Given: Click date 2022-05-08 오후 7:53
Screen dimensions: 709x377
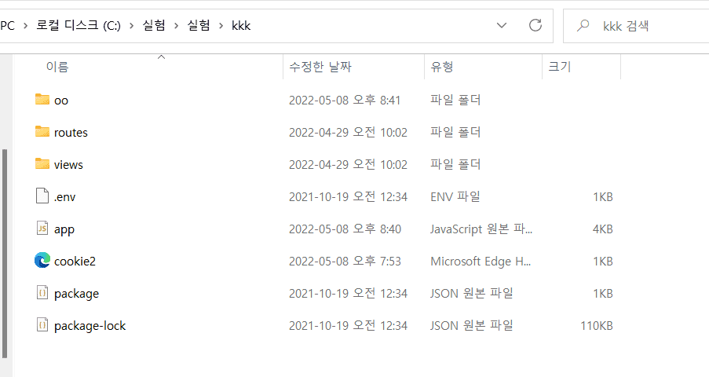Looking at the screenshot, I should pyautogui.click(x=345, y=261).
